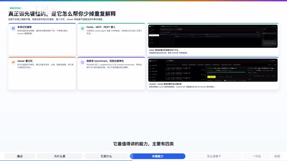287x161 pixels.
Task: Click the Traces title in the console screenshot
Action: click(x=170, y=61)
